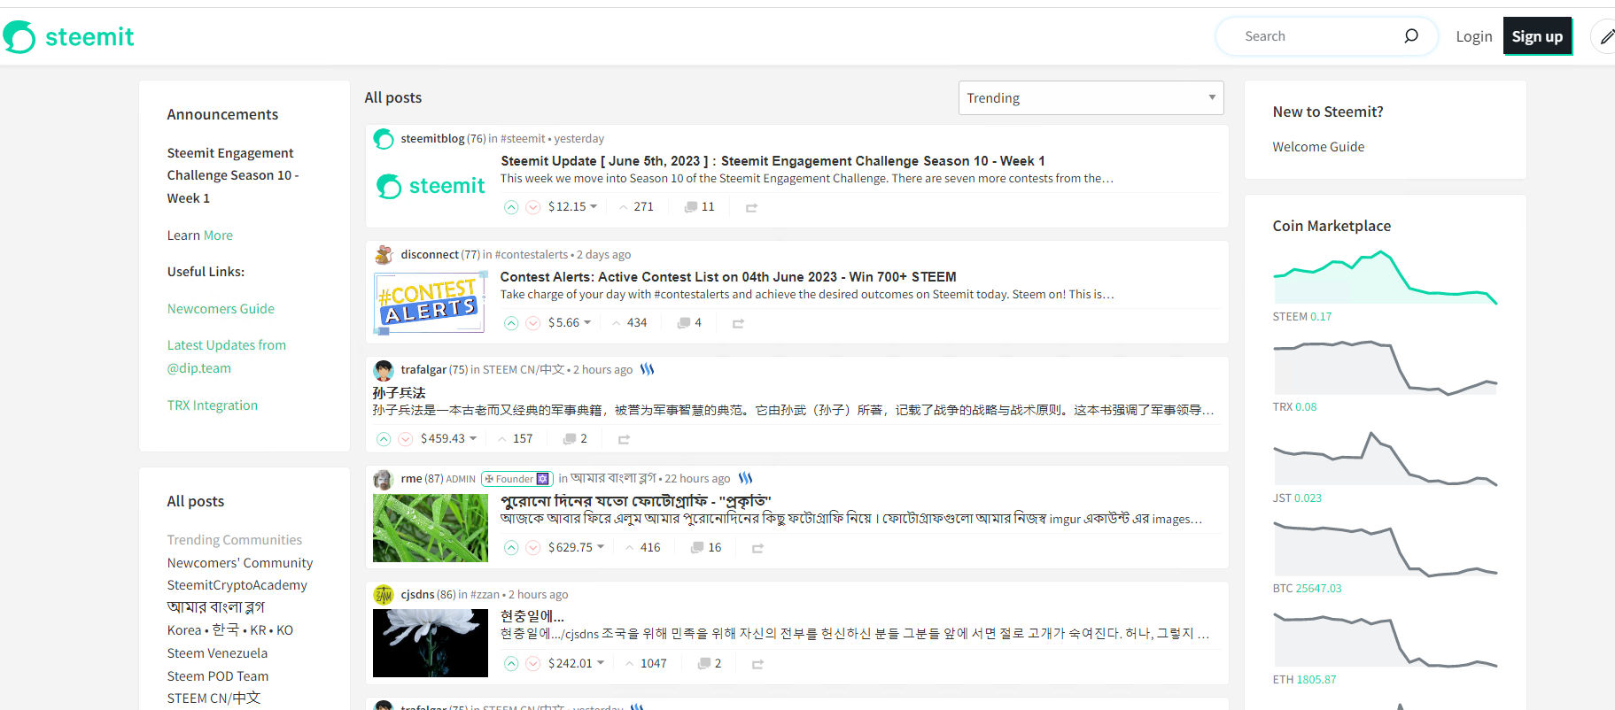This screenshot has width=1615, height=710.
Task: Open the Trending sort dropdown
Action: 1091,98
